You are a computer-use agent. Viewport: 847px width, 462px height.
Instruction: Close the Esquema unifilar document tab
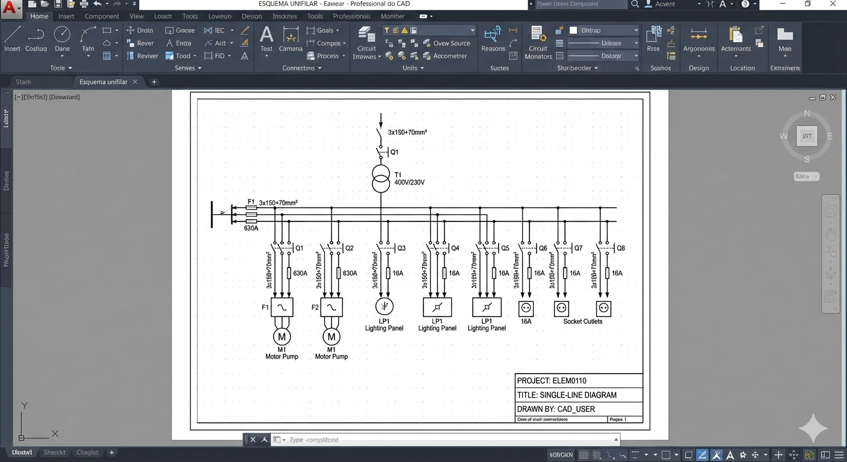coord(135,82)
